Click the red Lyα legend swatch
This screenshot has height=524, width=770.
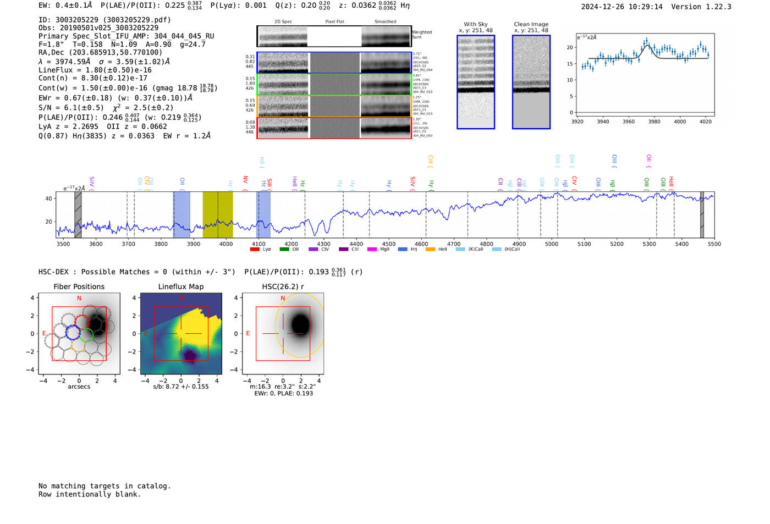tap(255, 249)
